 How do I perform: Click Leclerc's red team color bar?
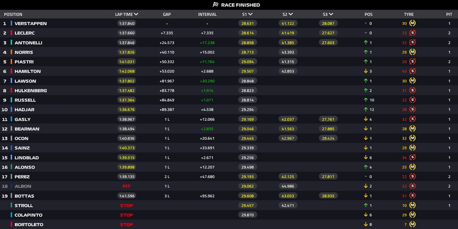[x=11, y=33]
